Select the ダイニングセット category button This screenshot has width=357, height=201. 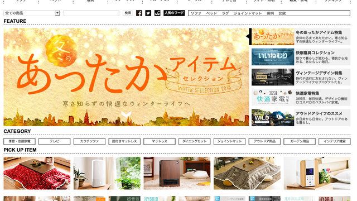[195, 141]
